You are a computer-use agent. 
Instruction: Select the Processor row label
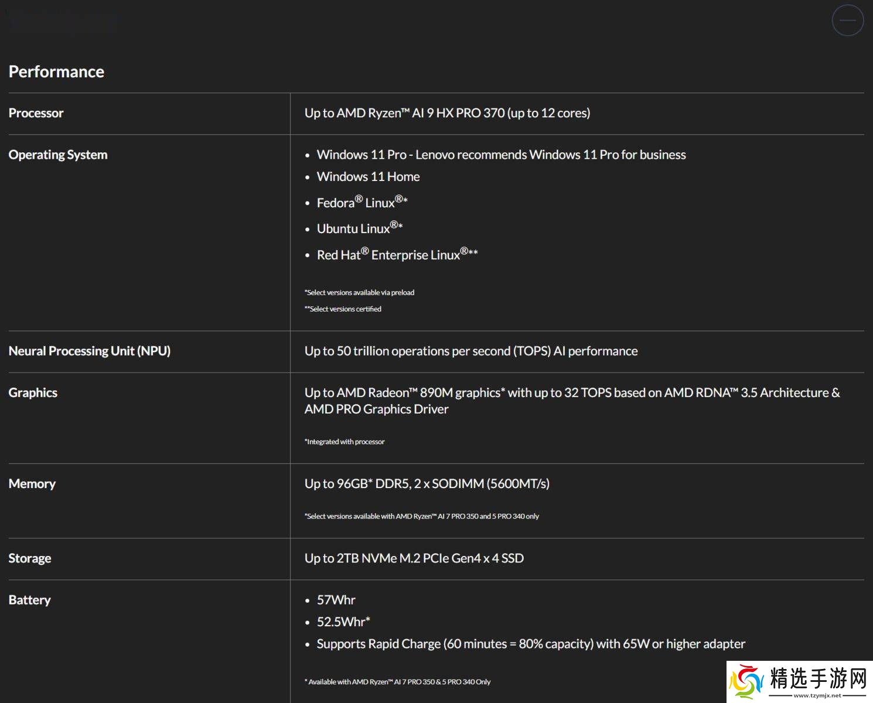pyautogui.click(x=36, y=113)
